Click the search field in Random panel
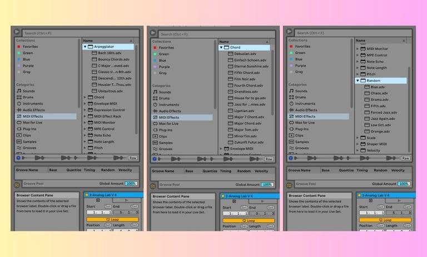The height and width of the screenshot is (257, 427). 353,33
